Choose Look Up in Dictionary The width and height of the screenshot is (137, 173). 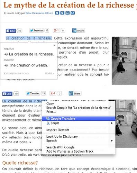pyautogui.click(x=62, y=137)
